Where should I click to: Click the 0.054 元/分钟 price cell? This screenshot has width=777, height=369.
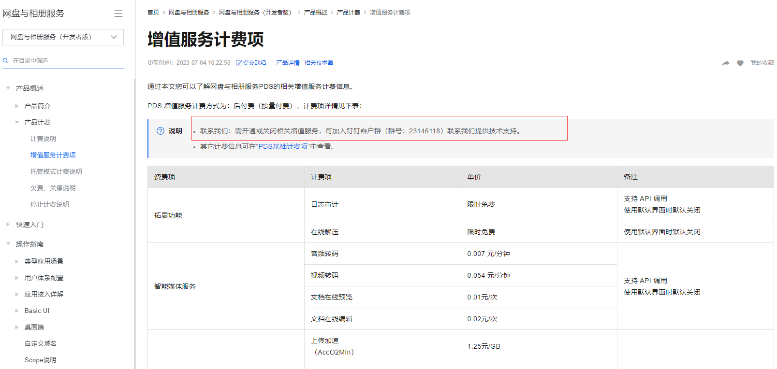[539, 275]
